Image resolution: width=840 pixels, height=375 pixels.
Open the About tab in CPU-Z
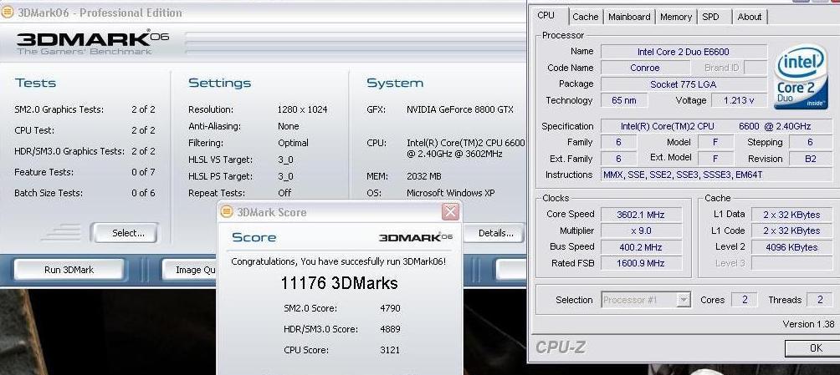click(749, 17)
